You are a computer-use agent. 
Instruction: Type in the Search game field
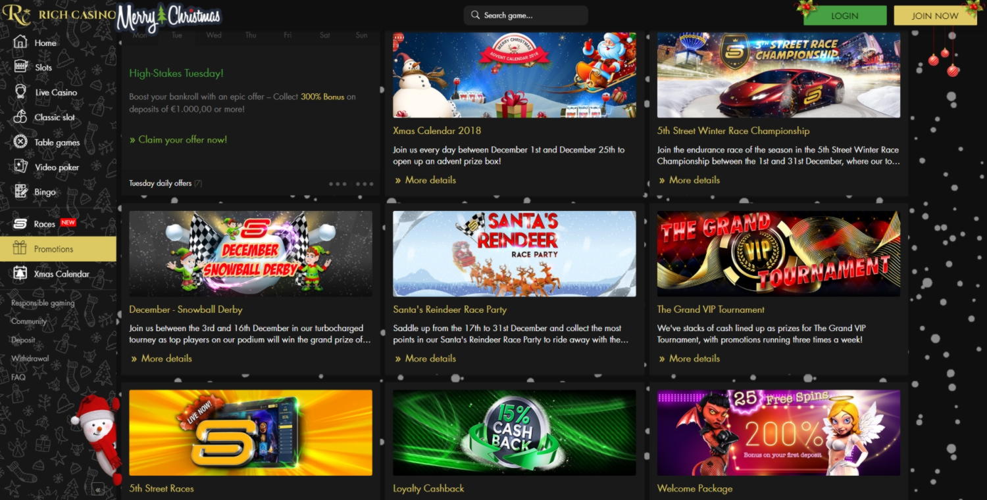tap(525, 16)
